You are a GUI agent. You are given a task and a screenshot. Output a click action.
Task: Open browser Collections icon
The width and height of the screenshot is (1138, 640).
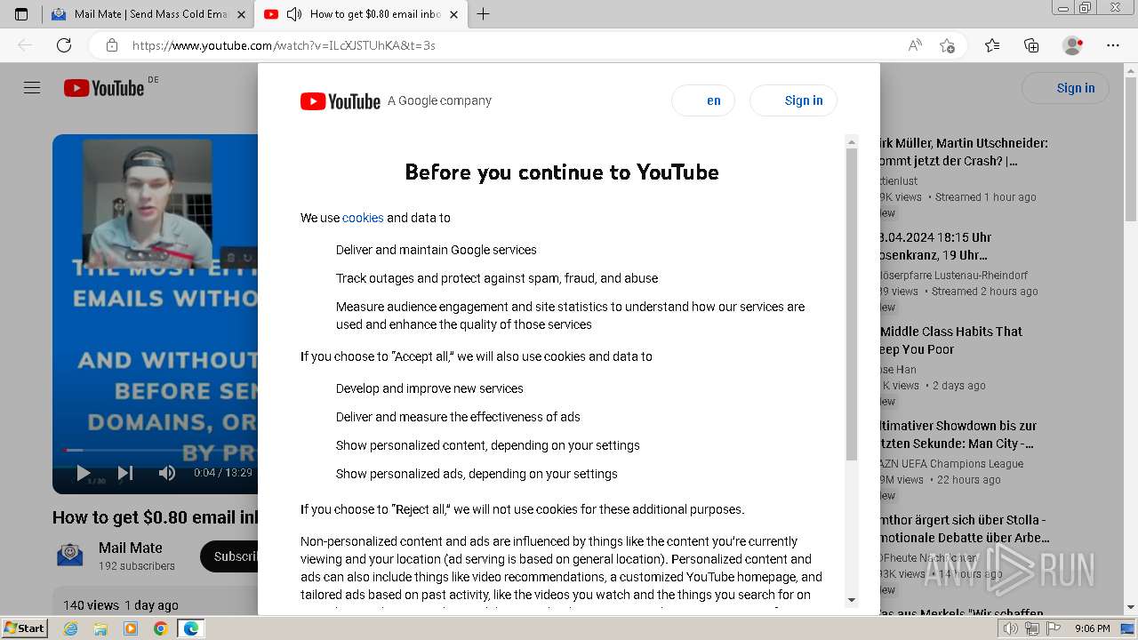[x=1031, y=45]
